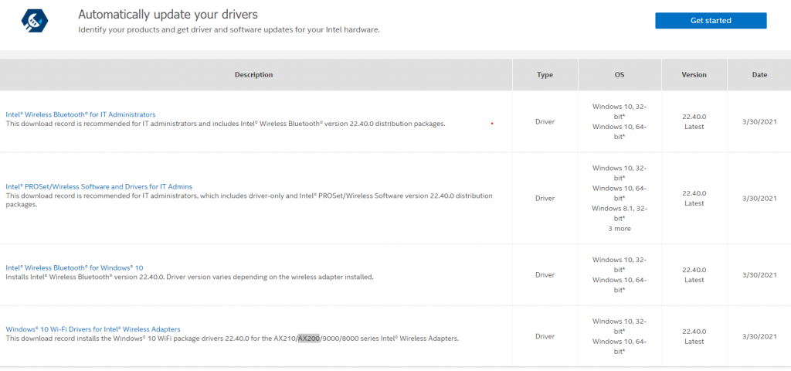
Task: Click the date in the Wi-Fi Drivers row
Action: click(x=759, y=336)
